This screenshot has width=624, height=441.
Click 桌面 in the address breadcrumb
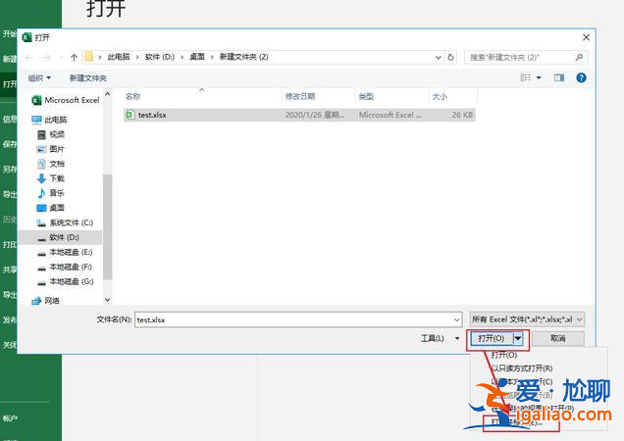197,57
